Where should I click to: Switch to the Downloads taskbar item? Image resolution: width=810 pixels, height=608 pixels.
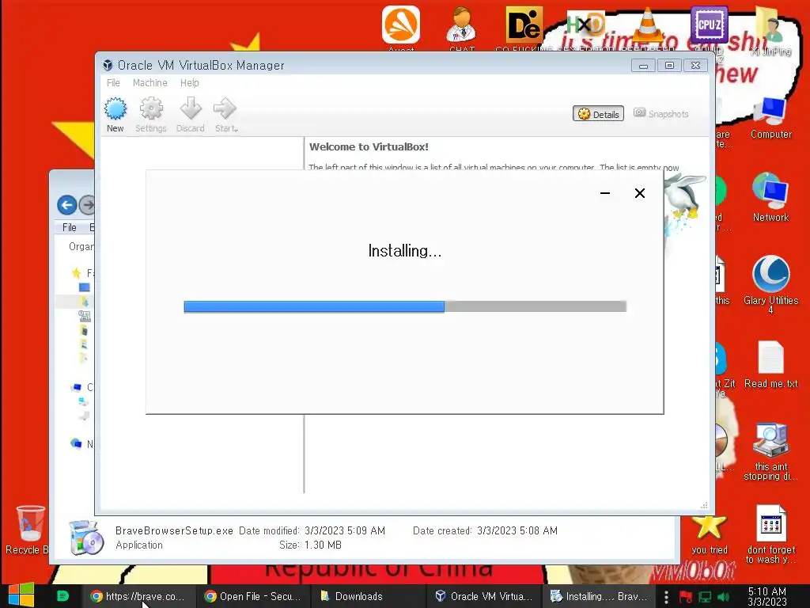pyautogui.click(x=367, y=596)
